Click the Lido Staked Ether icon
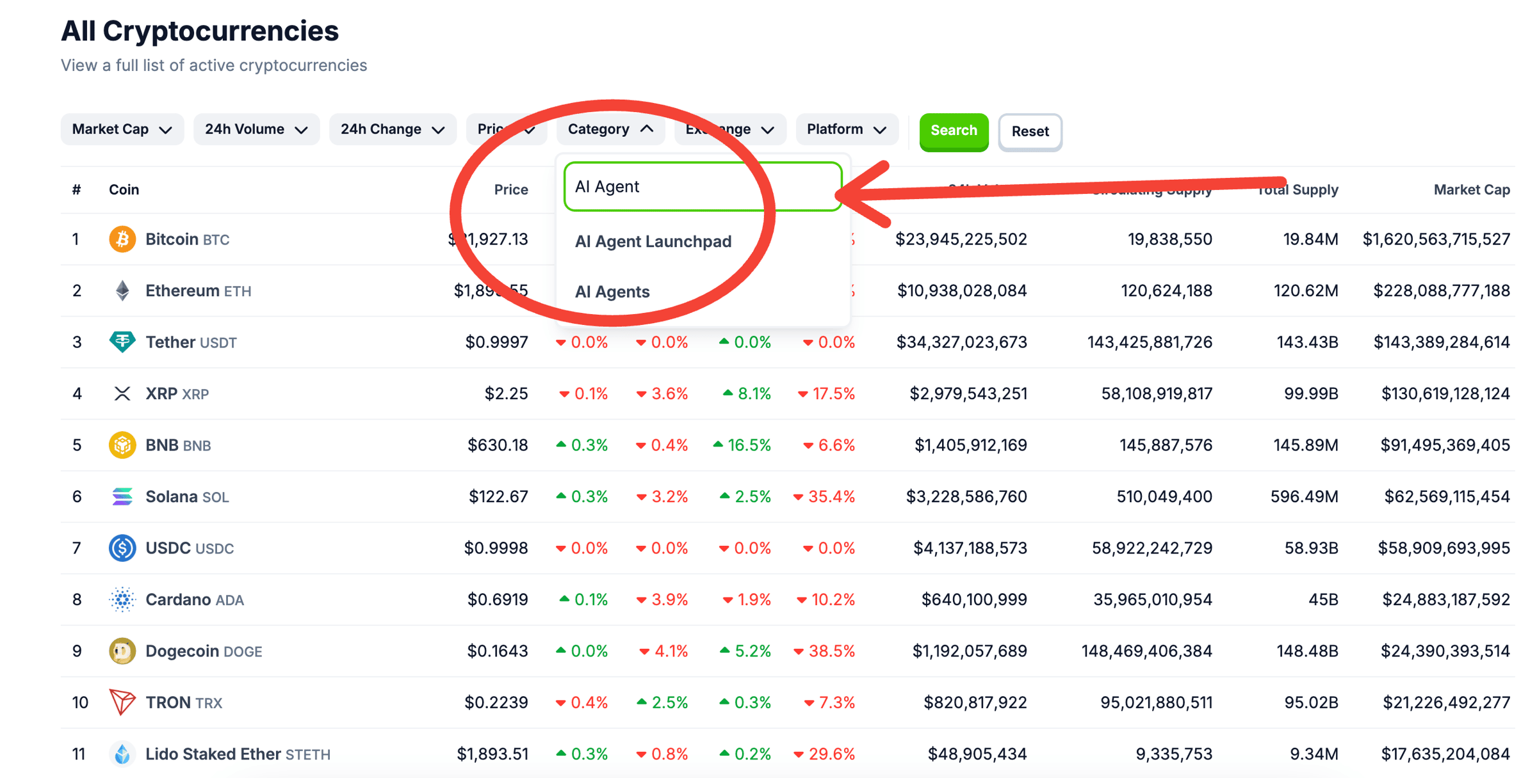This screenshot has width=1537, height=778. pyautogui.click(x=122, y=754)
